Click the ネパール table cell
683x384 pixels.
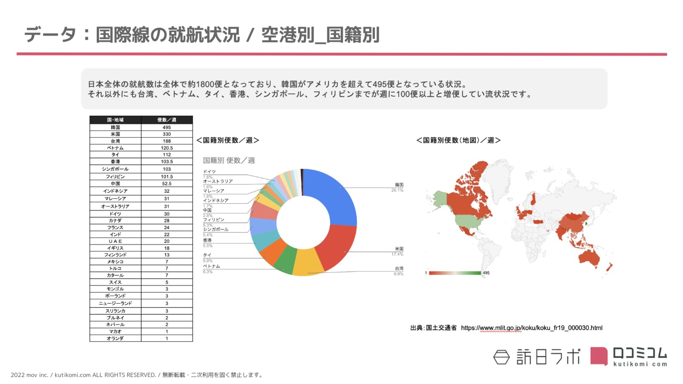115,325
